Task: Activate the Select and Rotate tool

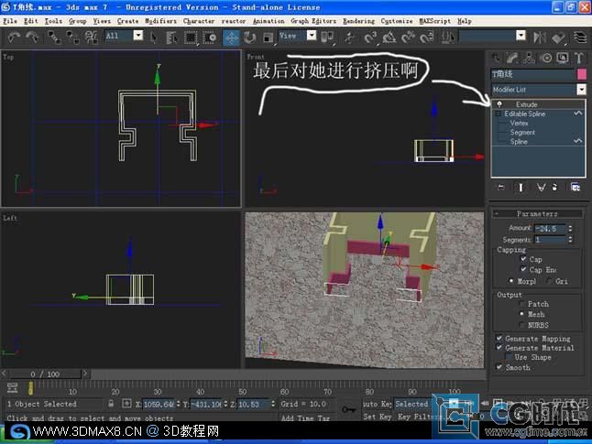Action: (249, 37)
